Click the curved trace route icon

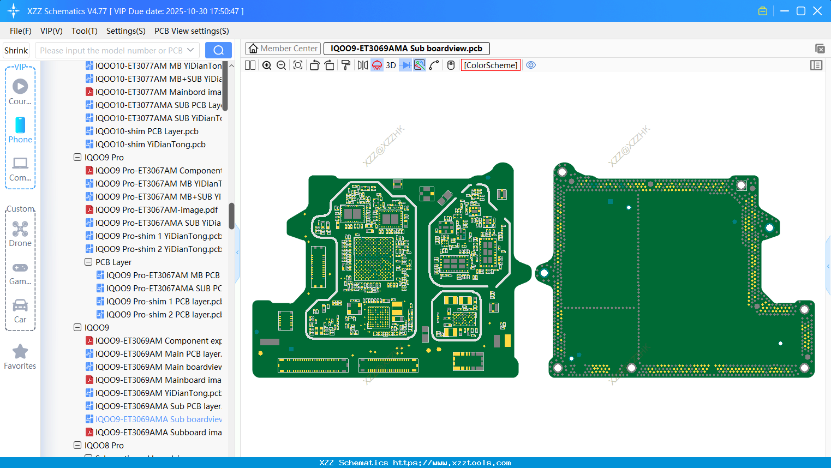pos(434,65)
